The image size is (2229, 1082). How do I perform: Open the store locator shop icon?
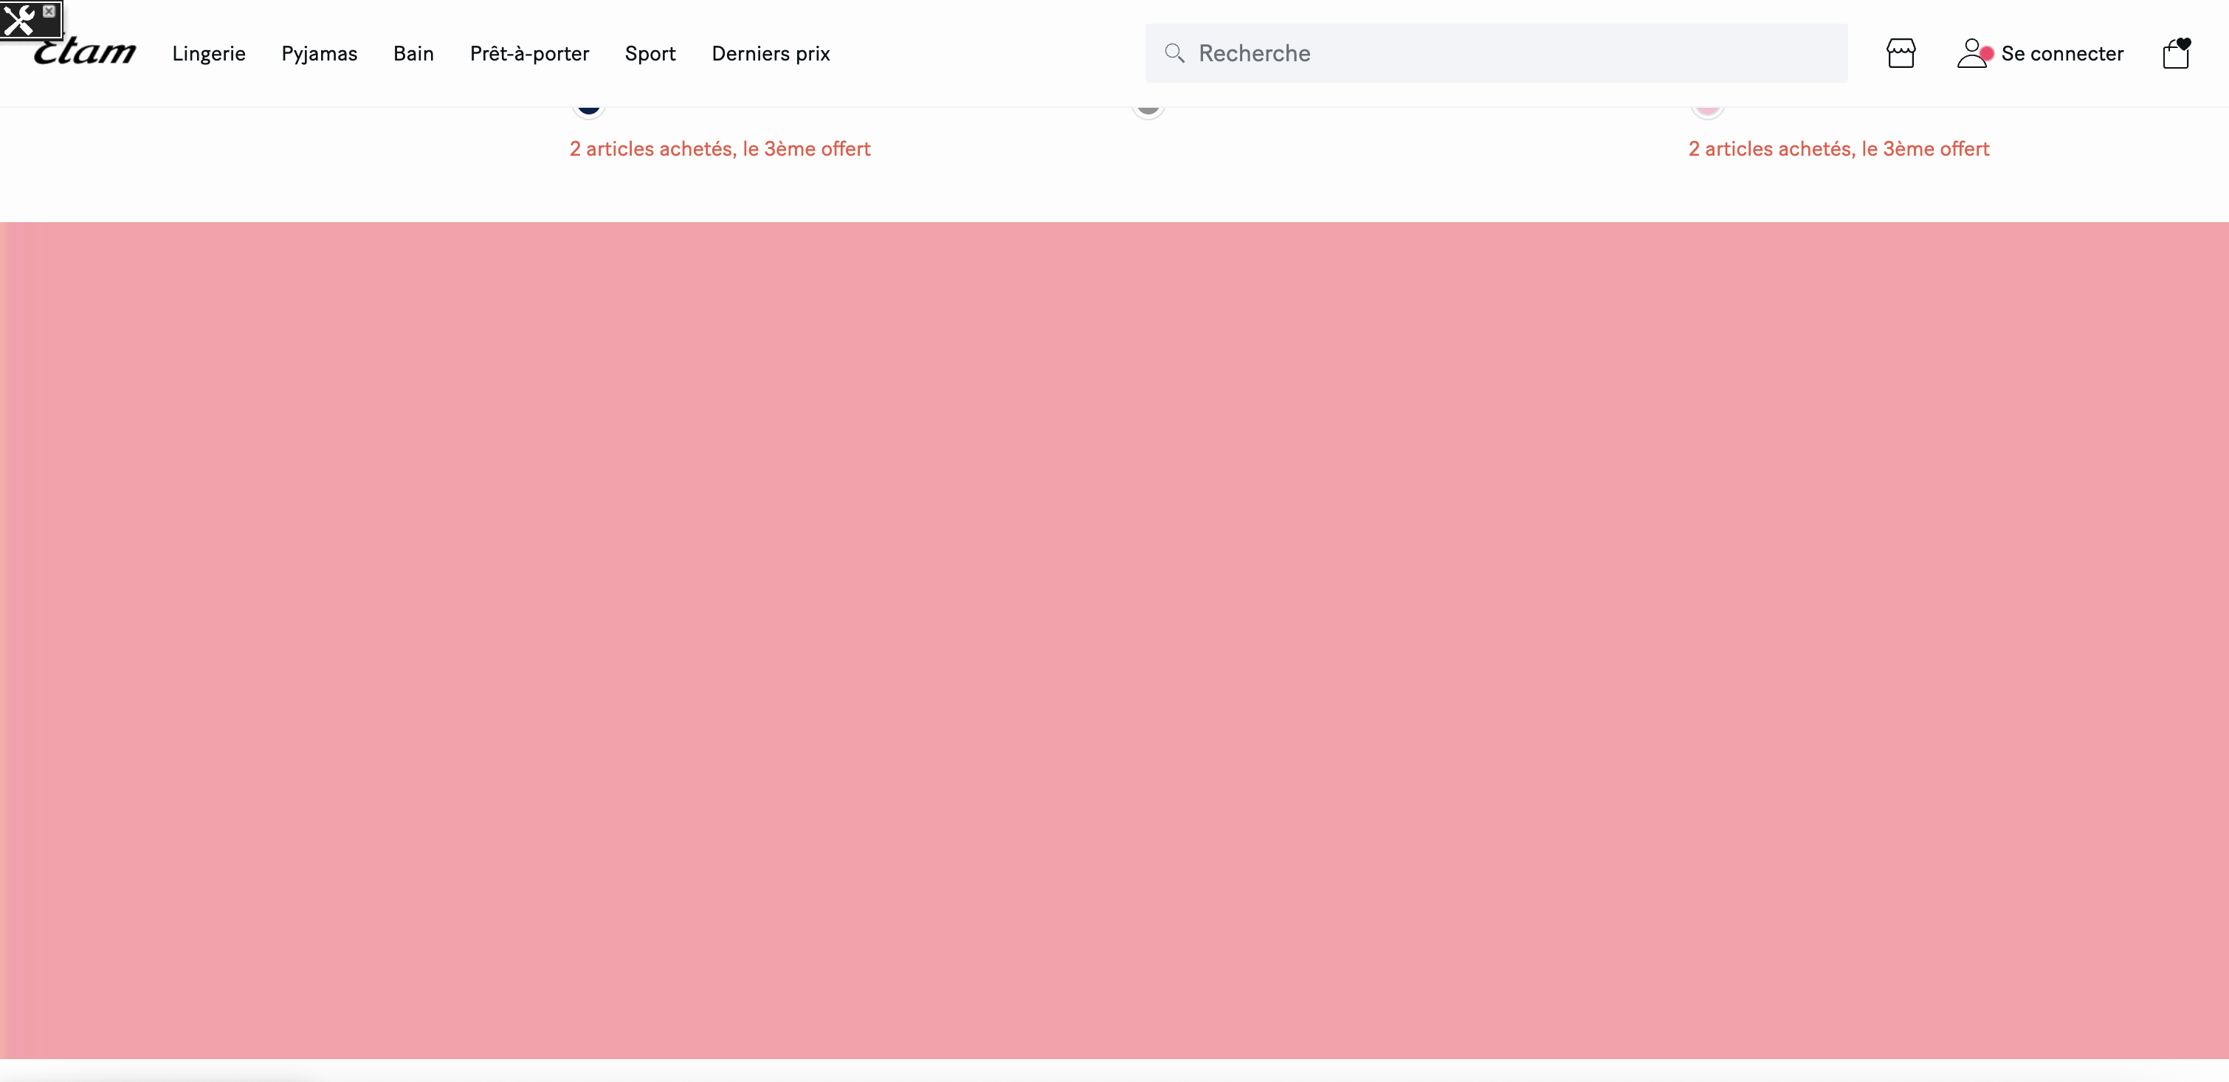(1901, 54)
